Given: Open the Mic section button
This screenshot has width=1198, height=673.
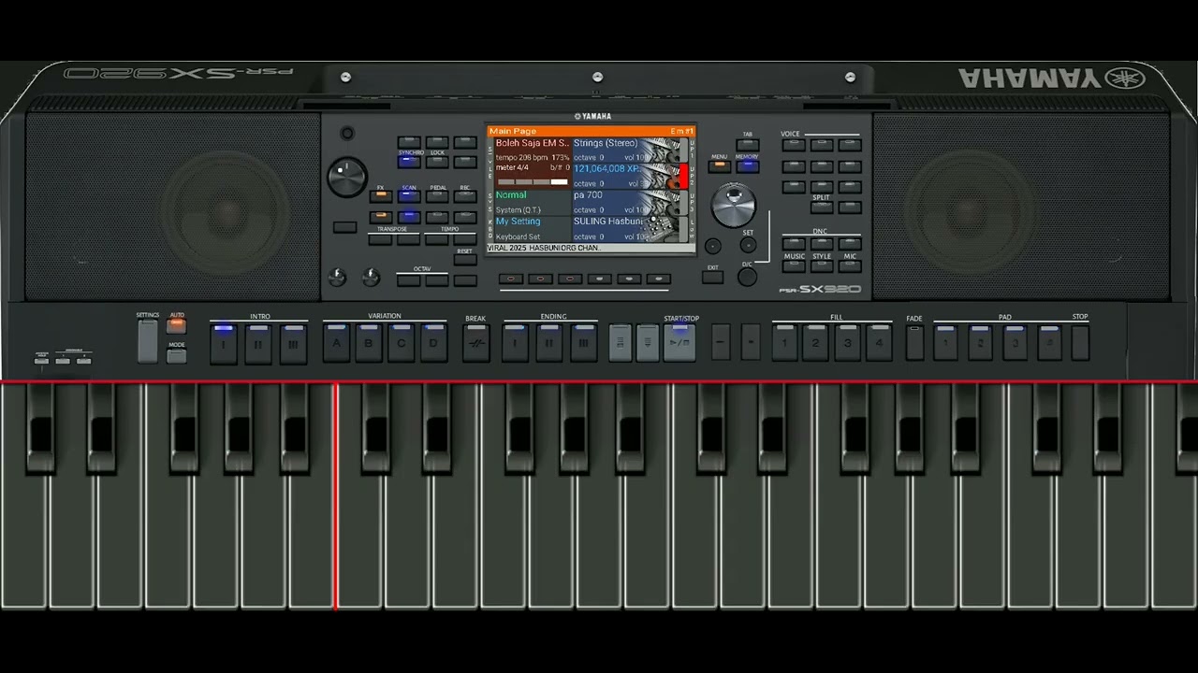Looking at the screenshot, I should [850, 266].
